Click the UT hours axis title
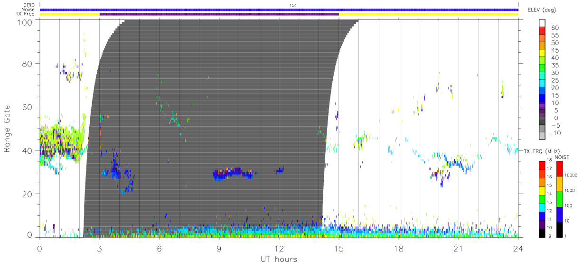Screen dimensions: 583x269 279,260
